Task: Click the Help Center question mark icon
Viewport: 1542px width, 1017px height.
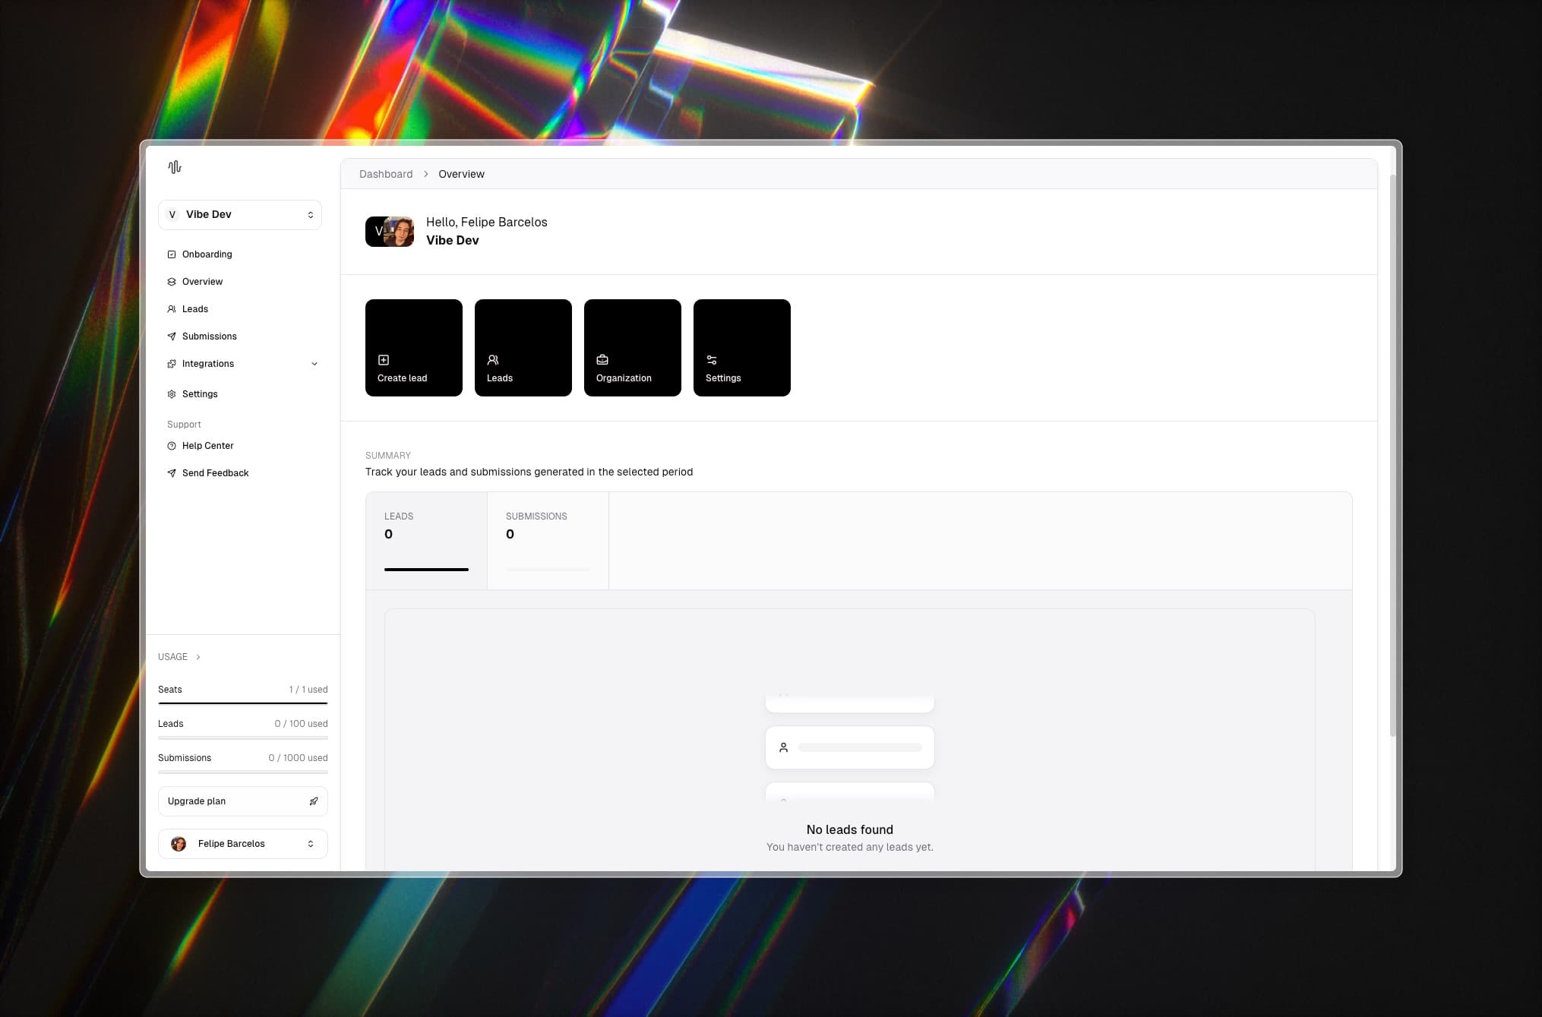Action: (x=172, y=446)
